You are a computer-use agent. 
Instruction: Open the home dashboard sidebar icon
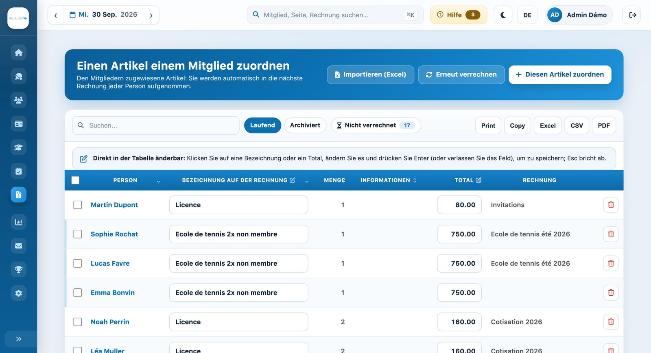click(x=18, y=53)
